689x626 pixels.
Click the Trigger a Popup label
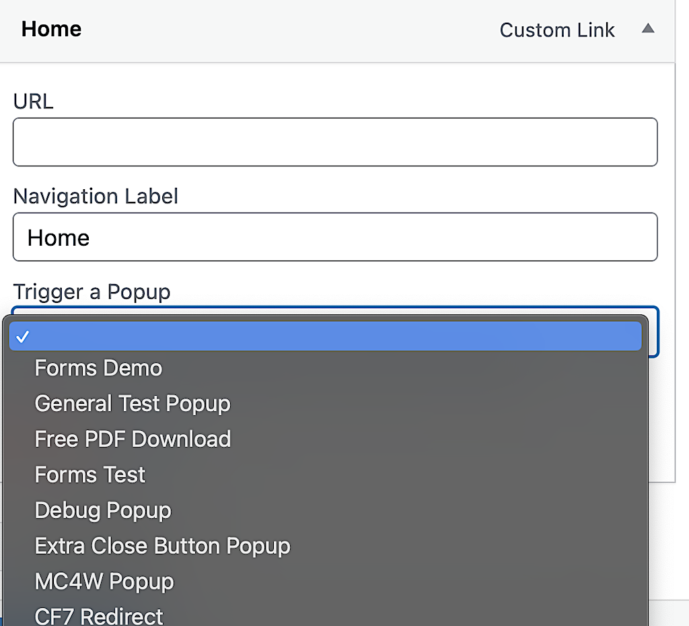[x=92, y=291]
